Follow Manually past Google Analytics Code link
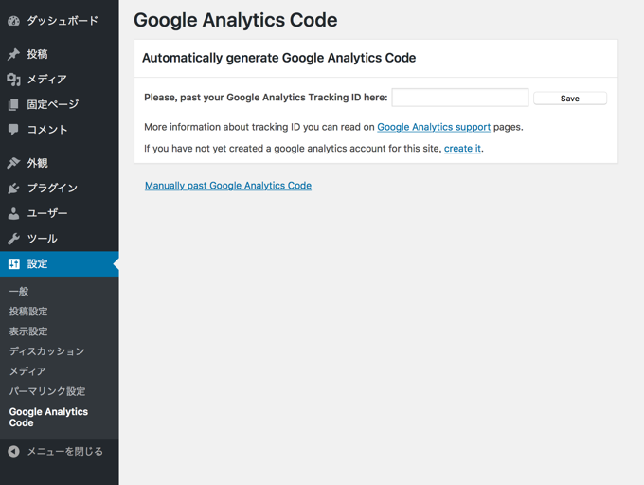This screenshot has height=485, width=644. (x=228, y=186)
